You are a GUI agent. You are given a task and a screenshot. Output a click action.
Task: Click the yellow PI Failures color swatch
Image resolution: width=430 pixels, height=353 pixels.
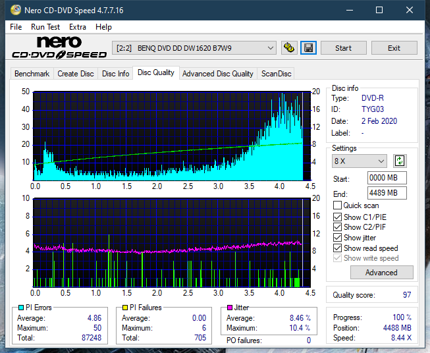coord(125,308)
